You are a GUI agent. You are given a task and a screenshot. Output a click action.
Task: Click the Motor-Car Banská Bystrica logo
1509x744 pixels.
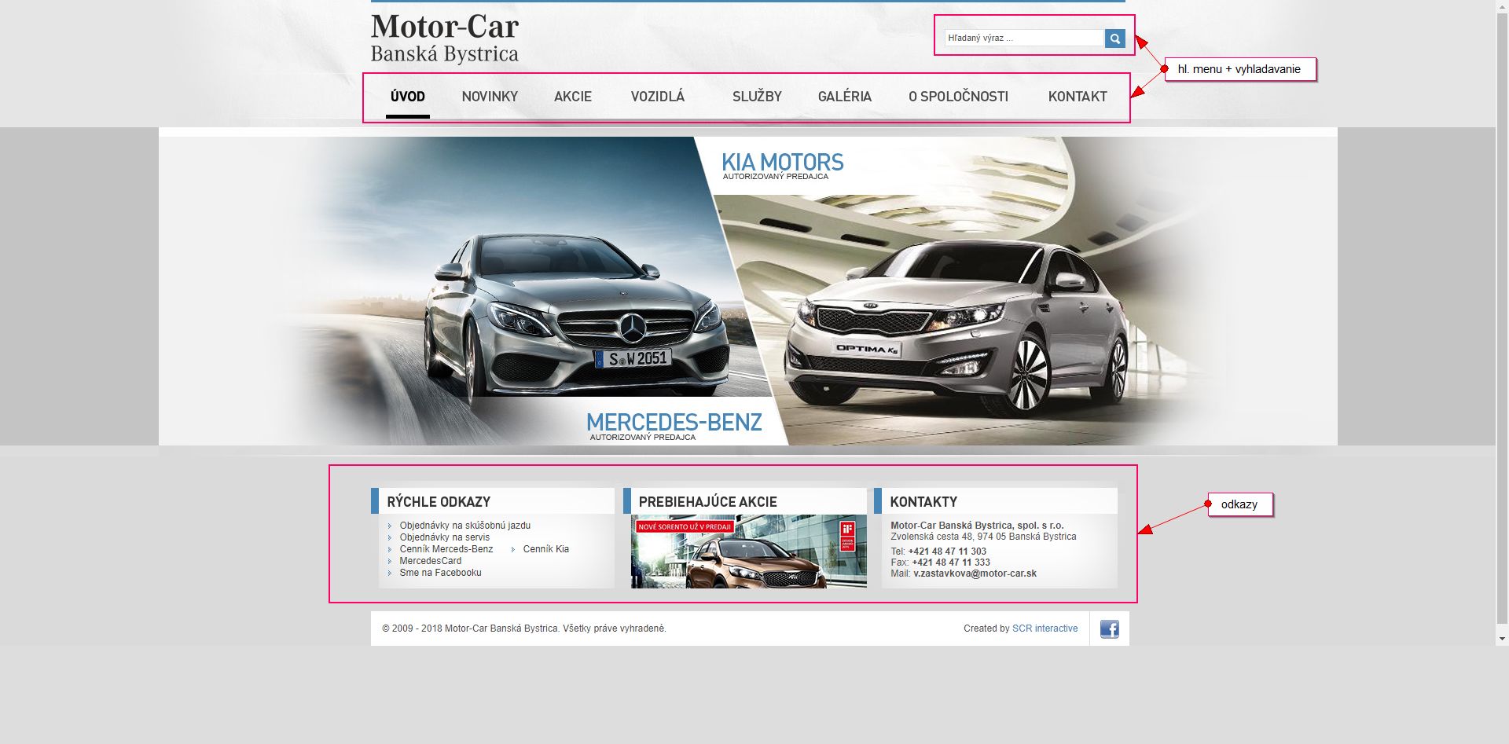click(x=445, y=38)
